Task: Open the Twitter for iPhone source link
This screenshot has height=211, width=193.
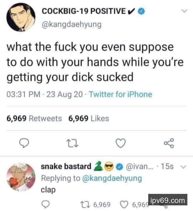Action: (120, 95)
